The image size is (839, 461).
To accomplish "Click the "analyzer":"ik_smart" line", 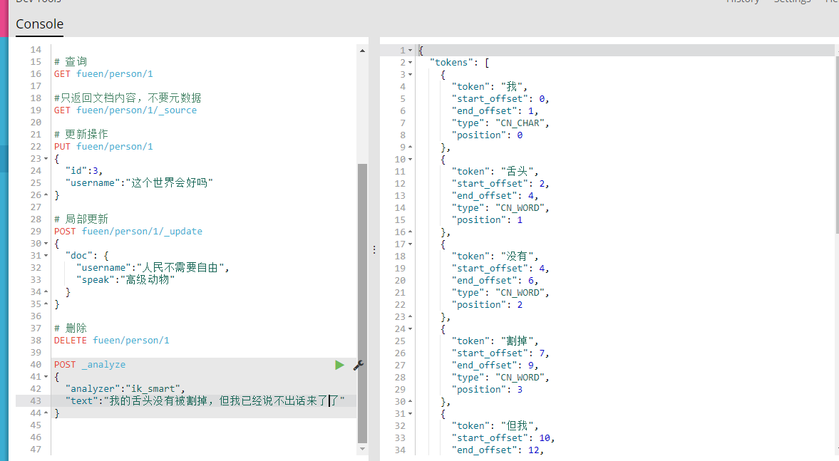I will pyautogui.click(x=125, y=389).
